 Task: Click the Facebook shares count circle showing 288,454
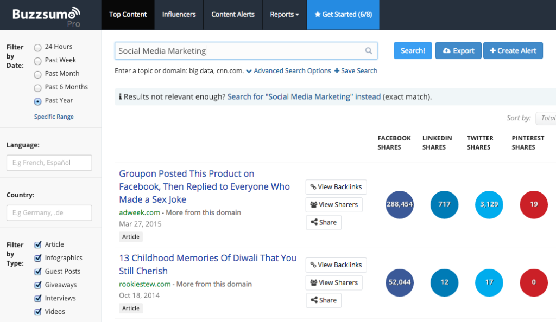tap(400, 204)
